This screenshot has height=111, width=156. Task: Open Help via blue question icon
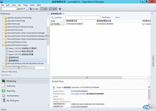pyautogui.click(x=60, y=9)
